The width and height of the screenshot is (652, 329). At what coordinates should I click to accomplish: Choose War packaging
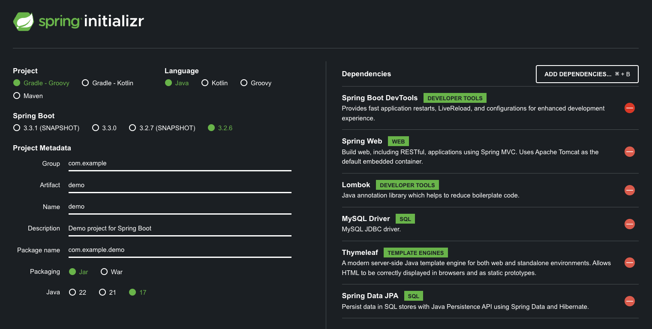tap(111, 272)
